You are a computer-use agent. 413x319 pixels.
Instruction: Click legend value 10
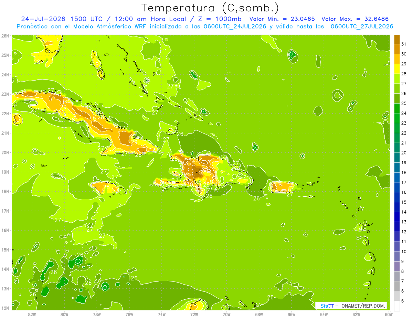pos(404,252)
